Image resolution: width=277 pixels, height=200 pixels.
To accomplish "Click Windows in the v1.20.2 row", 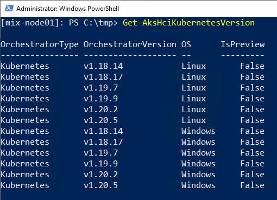I will pos(198,175).
